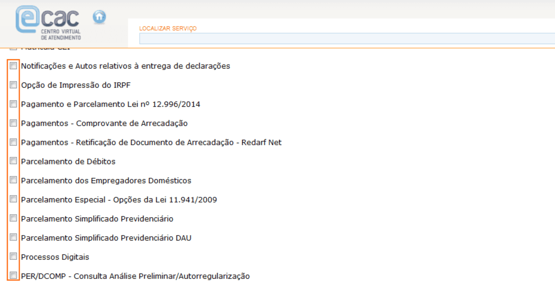The image size is (555, 281).
Task: Check Notificações e Autos relativos à entrega checkbox
Action: [14, 66]
